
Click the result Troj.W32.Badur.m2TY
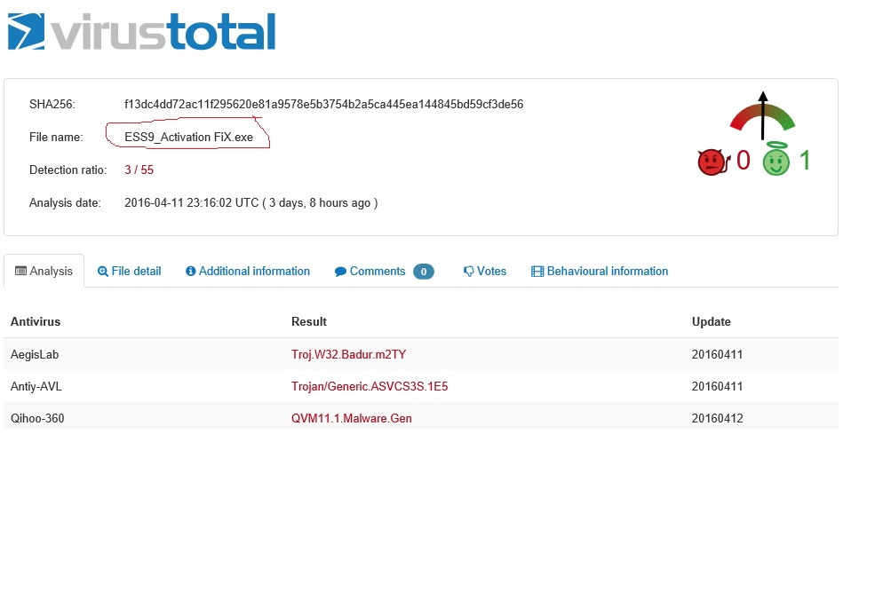click(349, 354)
